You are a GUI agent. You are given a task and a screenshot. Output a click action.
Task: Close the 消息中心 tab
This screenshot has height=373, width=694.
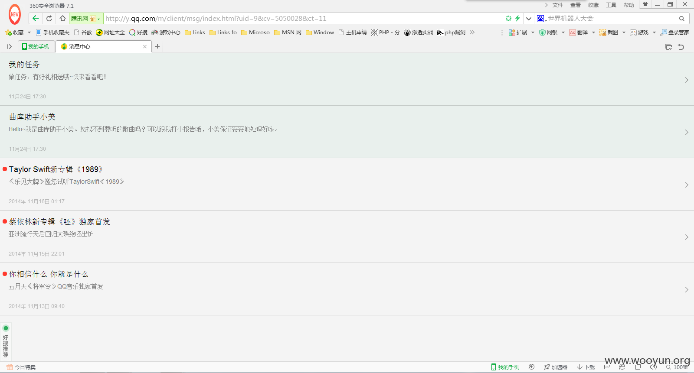pos(145,46)
